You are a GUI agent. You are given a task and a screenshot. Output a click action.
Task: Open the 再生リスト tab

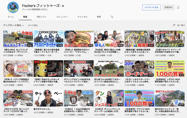tap(42, 17)
